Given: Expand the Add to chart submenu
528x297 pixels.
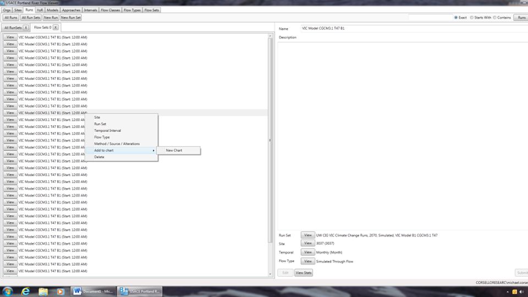Looking at the screenshot, I should 121,150.
